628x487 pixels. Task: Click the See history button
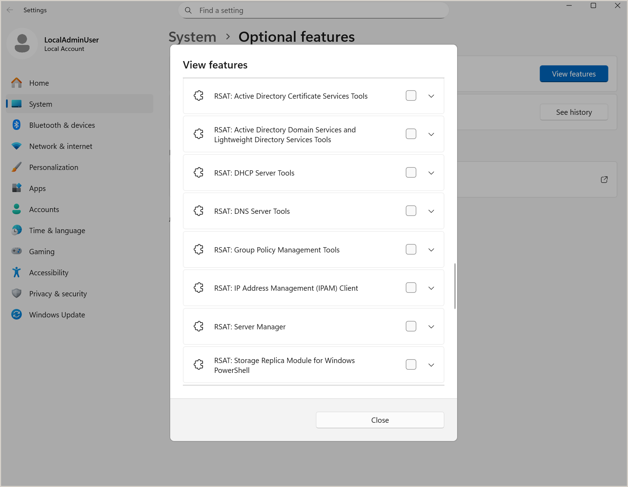pyautogui.click(x=574, y=112)
